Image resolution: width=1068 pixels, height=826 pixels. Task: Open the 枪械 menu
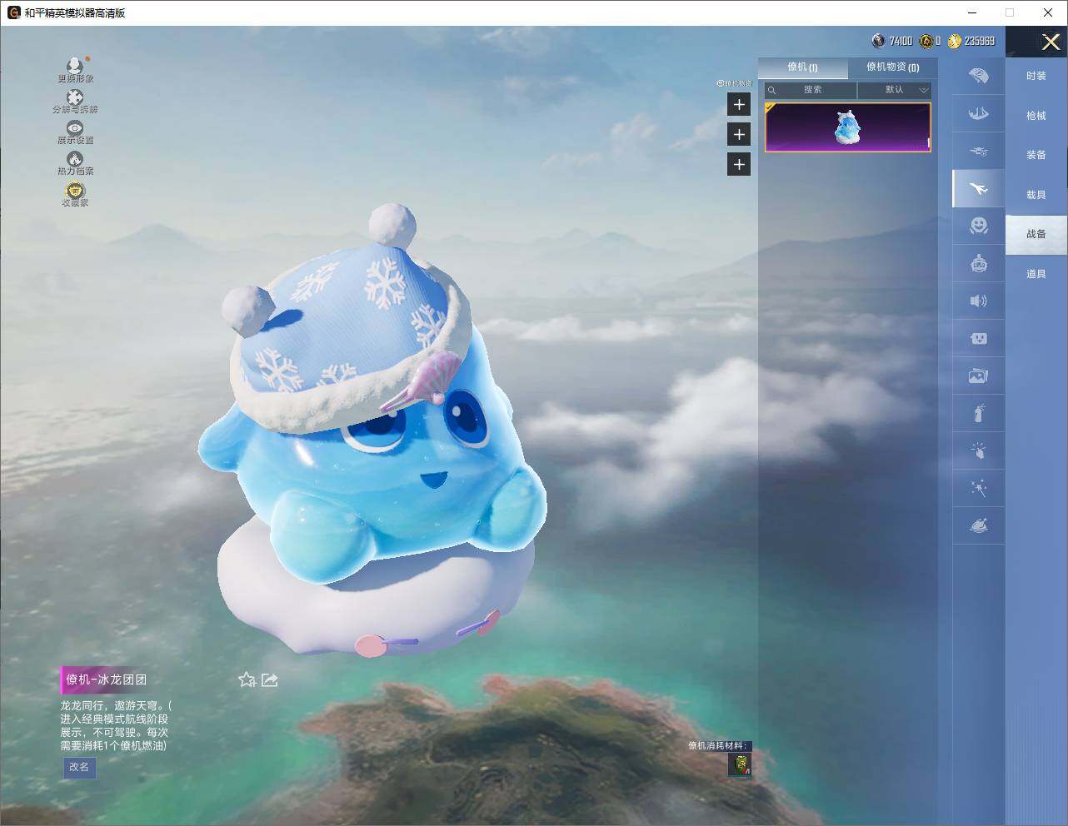coord(1036,116)
